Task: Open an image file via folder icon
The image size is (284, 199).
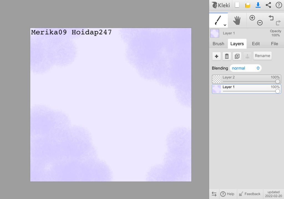Action: [x=248, y=5]
